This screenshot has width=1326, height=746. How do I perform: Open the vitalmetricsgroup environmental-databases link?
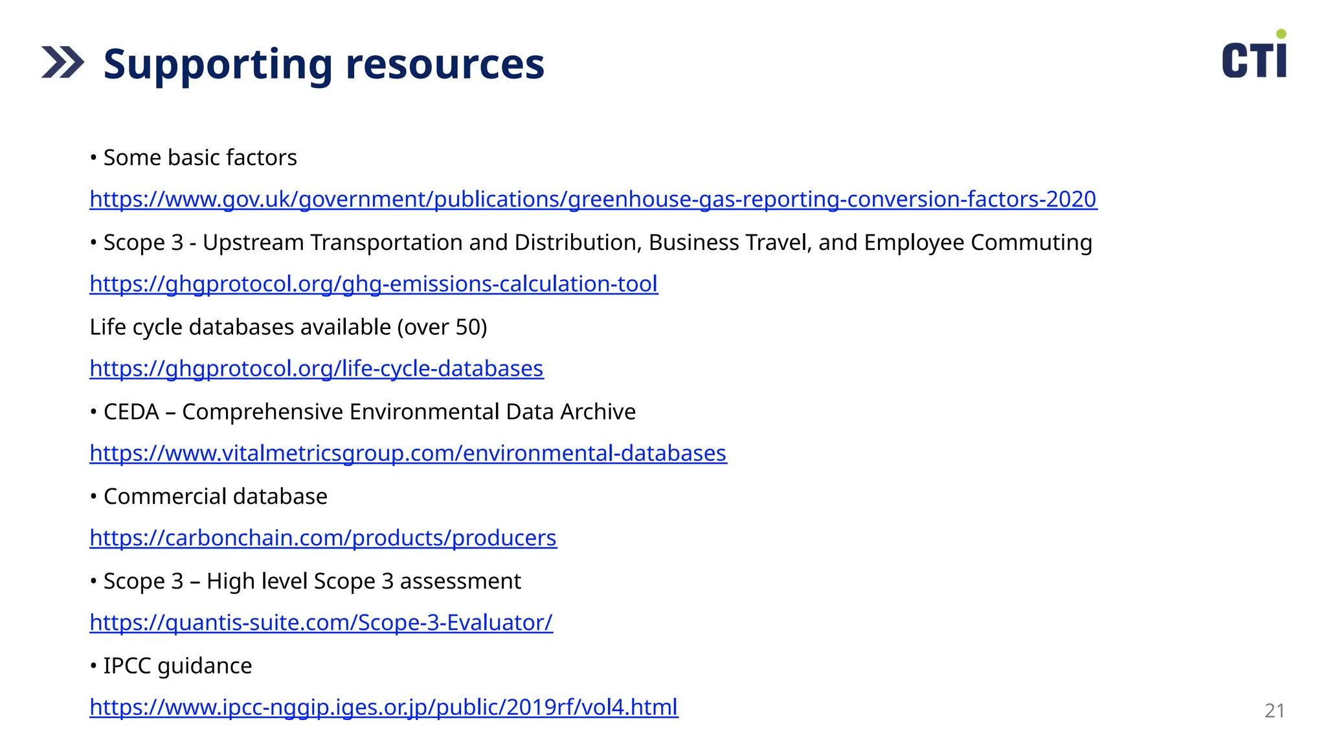click(408, 453)
